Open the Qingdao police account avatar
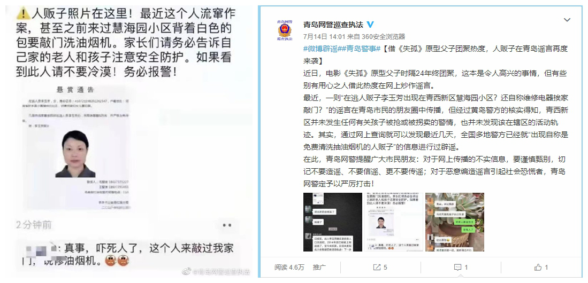588x283 pixels. pyautogui.click(x=284, y=30)
